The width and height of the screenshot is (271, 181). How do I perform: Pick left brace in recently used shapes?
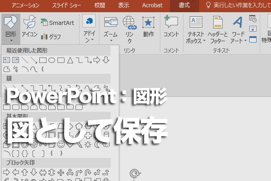[x=42, y=69]
